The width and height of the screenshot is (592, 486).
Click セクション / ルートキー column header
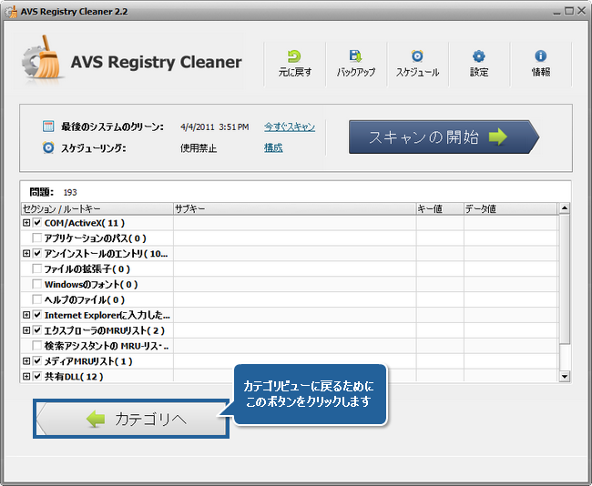tap(97, 208)
